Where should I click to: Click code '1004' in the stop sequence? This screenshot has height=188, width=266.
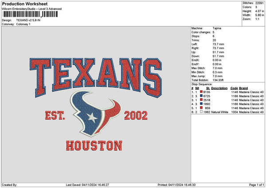pyautogui.click(x=235, y=112)
